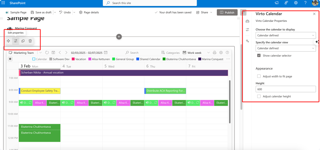Image resolution: width=320 pixels, height=150 pixels.
Task: Open Virto Calendar help icon
Action: tap(227, 53)
